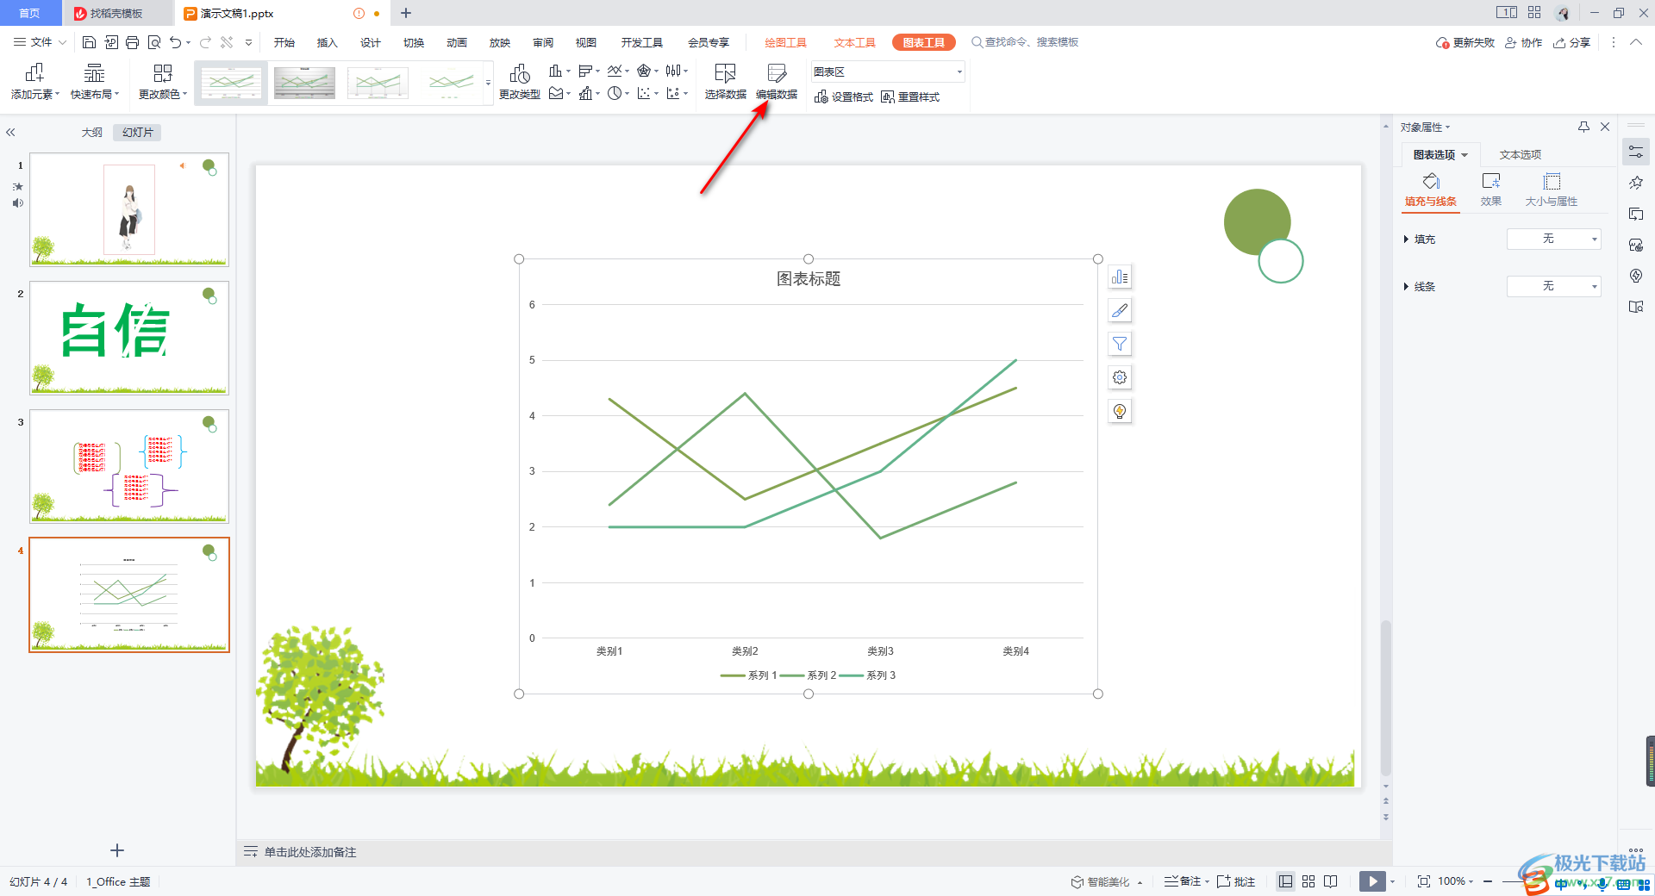The width and height of the screenshot is (1655, 896).
Task: Insert radar chart type icon
Action: click(644, 71)
